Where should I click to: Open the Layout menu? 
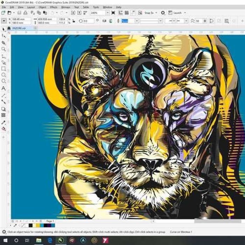[31, 7]
